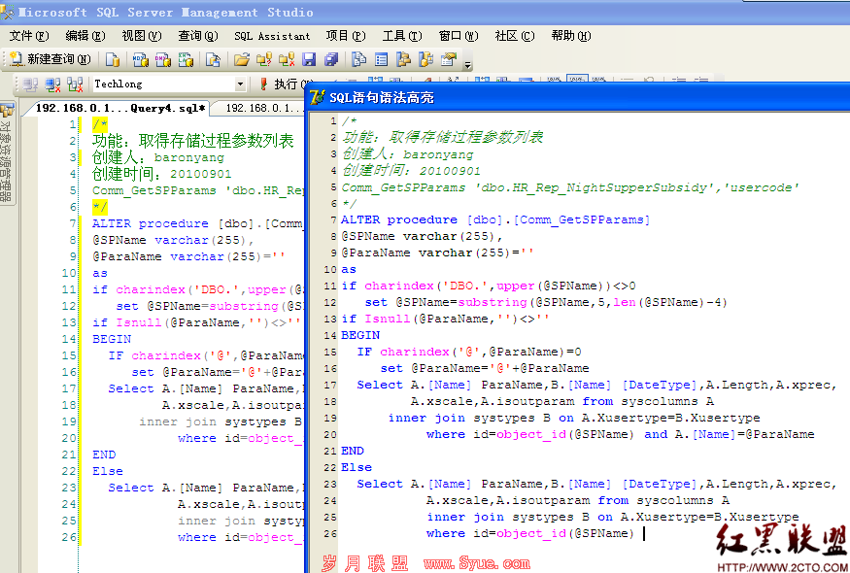This screenshot has width=850, height=573.
Task: Open the 窗口(W) menu
Action: click(459, 36)
